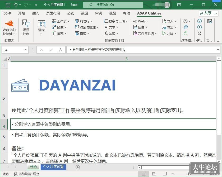Expand the 数字与日期 Numbers & Dates dropdown
222x177 pixels.
[x=116, y=21]
